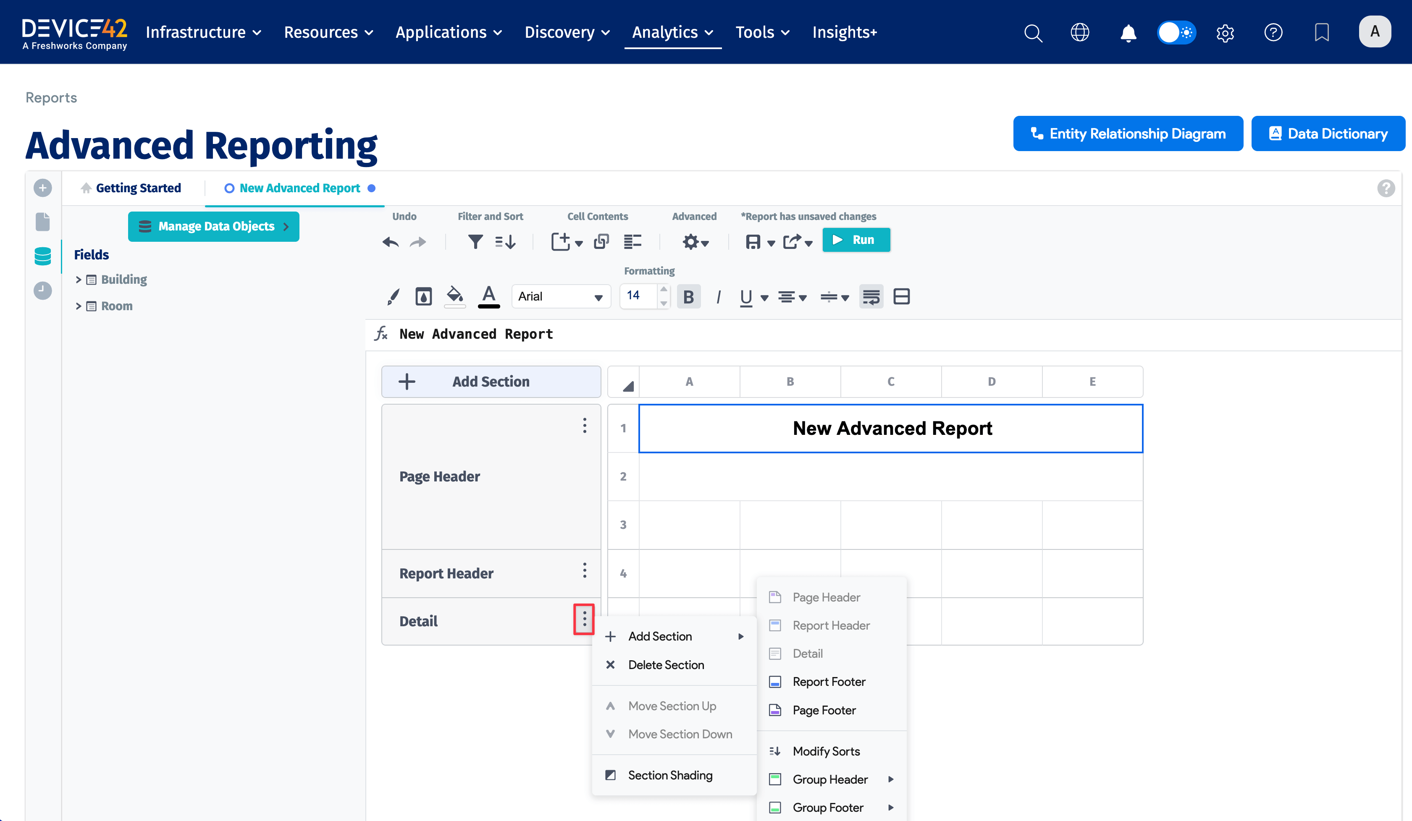The width and height of the screenshot is (1412, 821).
Task: Open Report Header section options menu
Action: coord(584,571)
